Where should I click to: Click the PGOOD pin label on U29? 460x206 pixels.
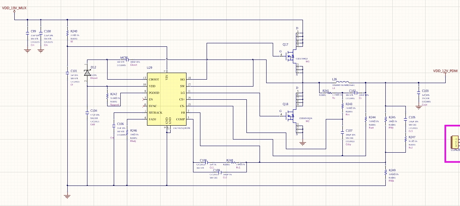pyautogui.click(x=154, y=93)
